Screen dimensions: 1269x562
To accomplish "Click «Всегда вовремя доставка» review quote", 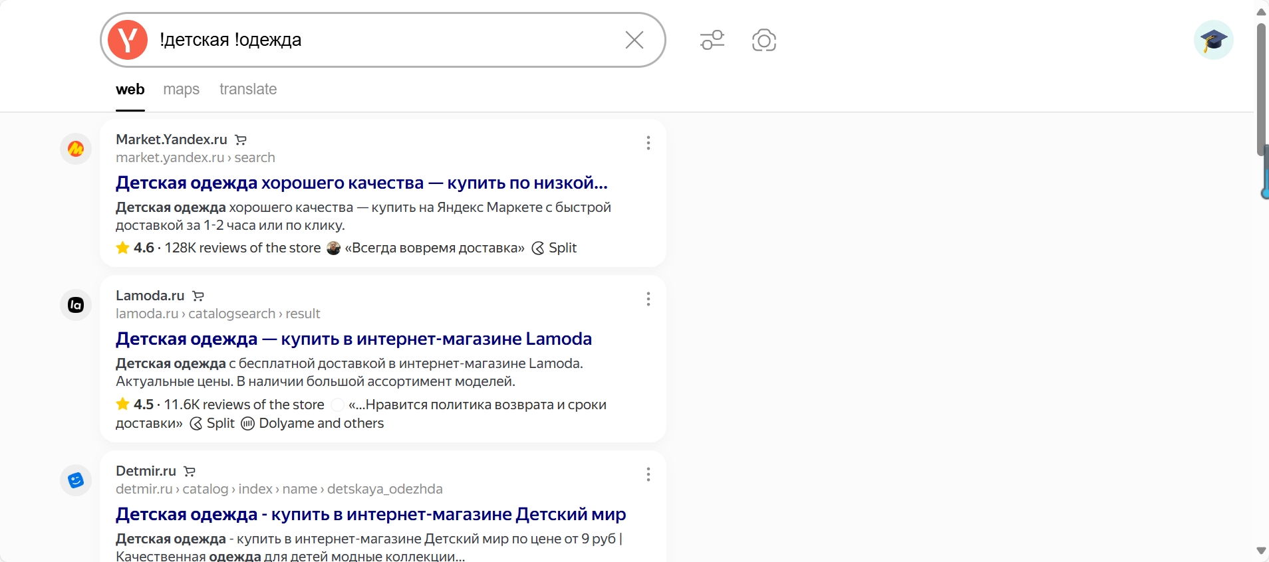I will (435, 248).
